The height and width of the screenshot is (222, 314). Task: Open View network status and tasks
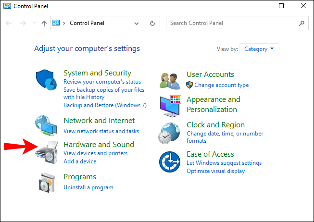[101, 131]
